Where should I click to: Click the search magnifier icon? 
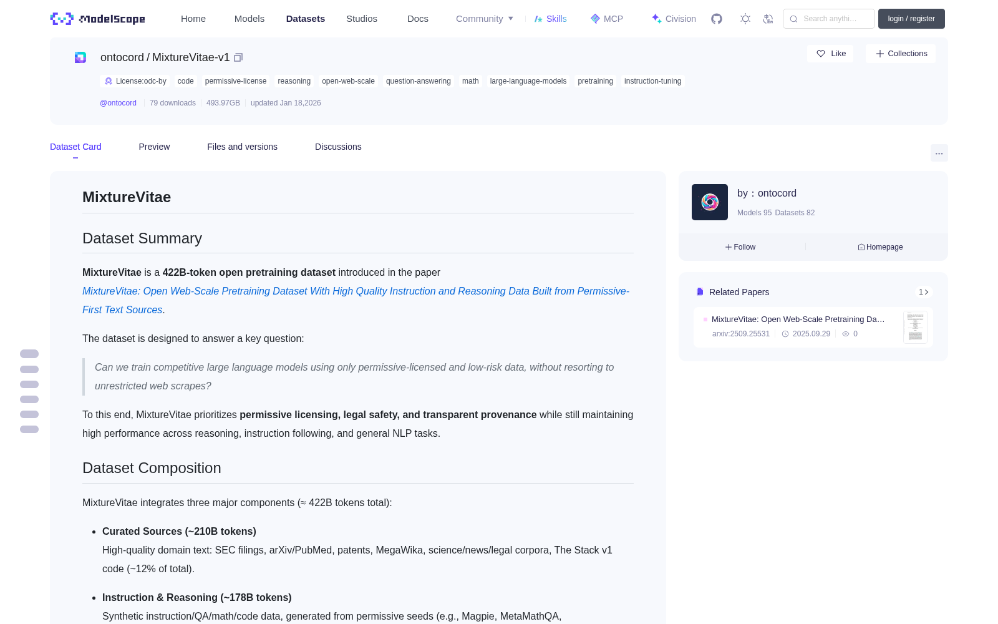click(793, 19)
